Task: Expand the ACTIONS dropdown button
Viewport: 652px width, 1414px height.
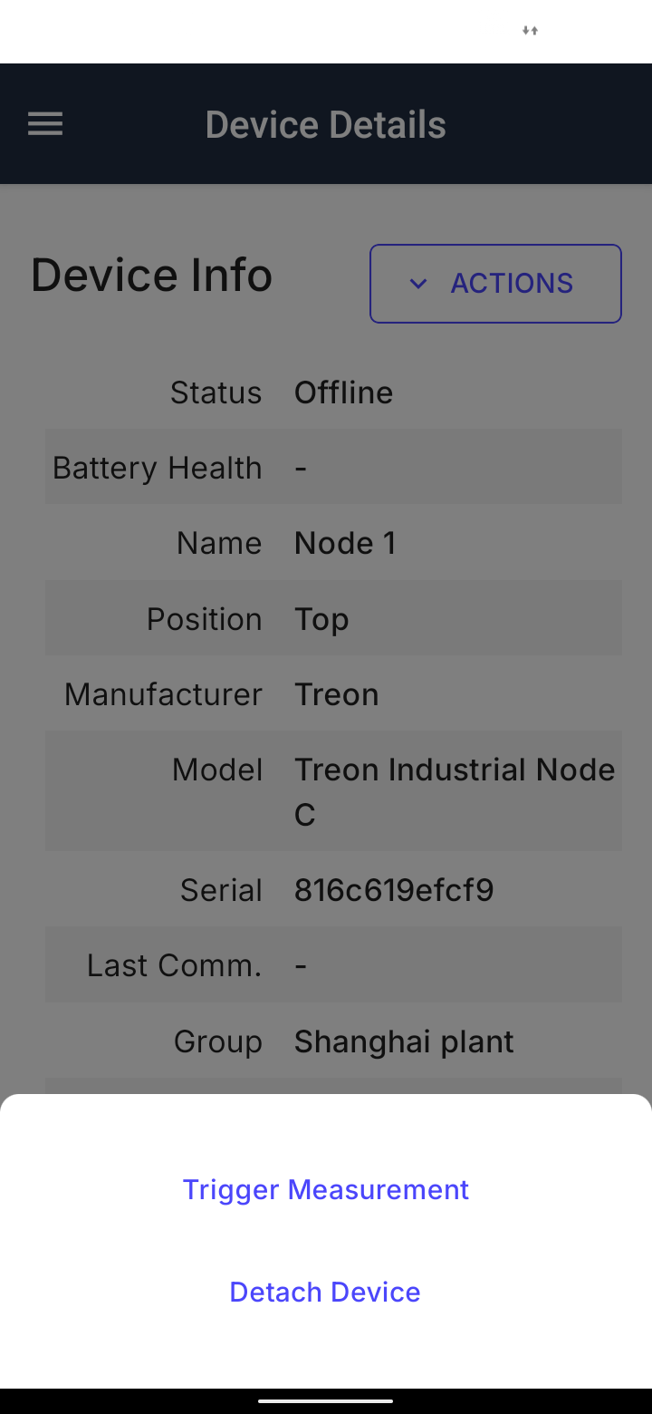Action: [495, 284]
